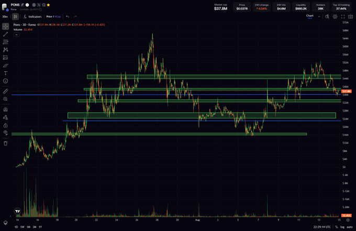Activate the zoom-in tool in left sidebar
The height and width of the screenshot is (231, 356).
pyautogui.click(x=6, y=99)
